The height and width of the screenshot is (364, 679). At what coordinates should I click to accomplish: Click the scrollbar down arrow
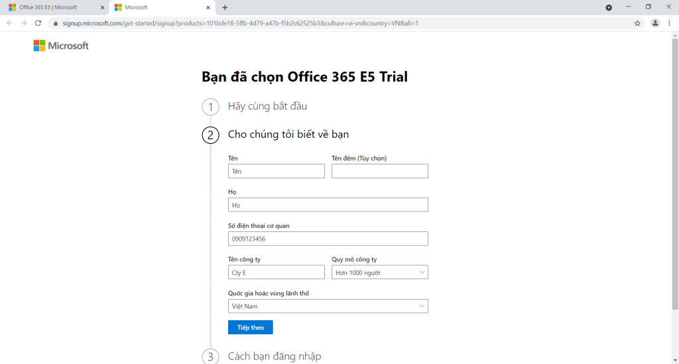point(675,361)
